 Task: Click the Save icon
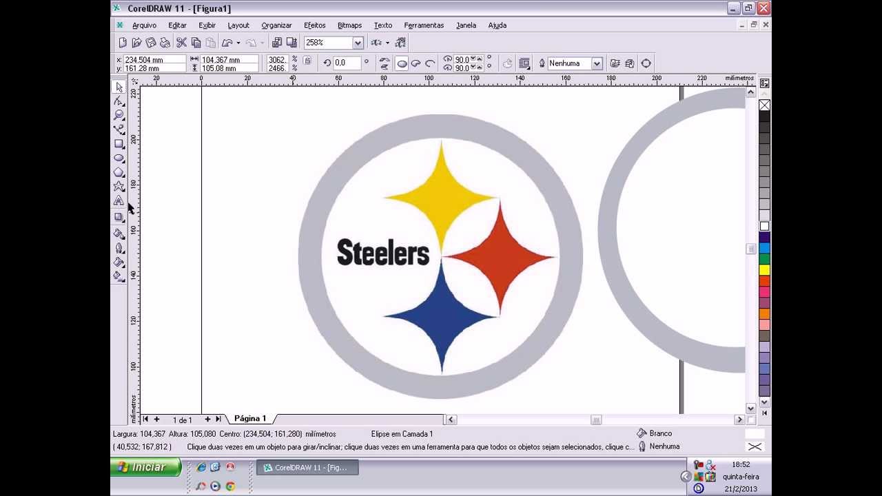[x=151, y=43]
